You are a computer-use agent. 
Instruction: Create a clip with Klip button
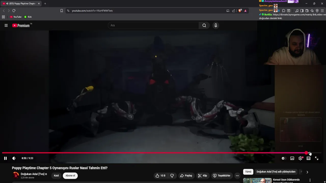[202, 176]
